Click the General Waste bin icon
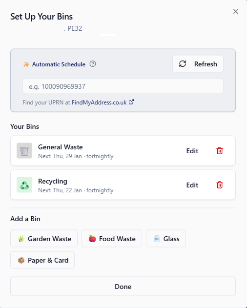Image resolution: width=247 pixels, height=308 pixels. pyautogui.click(x=24, y=151)
